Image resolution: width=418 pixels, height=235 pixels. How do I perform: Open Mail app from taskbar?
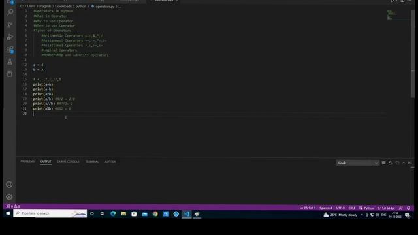144,213
